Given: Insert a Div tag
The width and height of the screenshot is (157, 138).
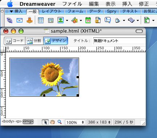Looking at the screenshot, I should coord(51,20).
